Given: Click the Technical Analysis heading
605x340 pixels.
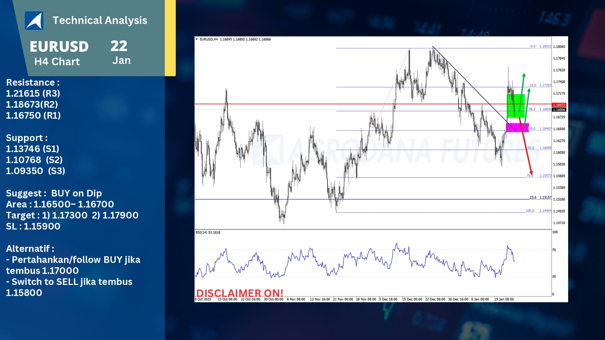Looking at the screenshot, I should [x=100, y=20].
